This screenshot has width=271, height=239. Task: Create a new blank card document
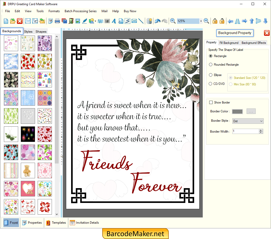(6, 21)
